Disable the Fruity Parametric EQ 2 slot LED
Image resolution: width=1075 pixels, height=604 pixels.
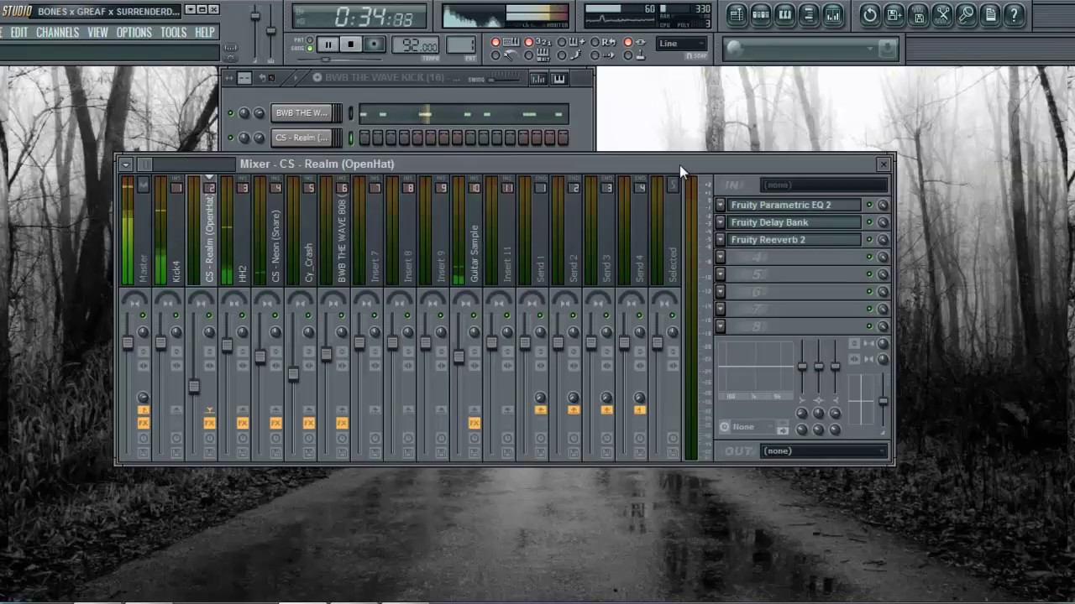coord(869,205)
